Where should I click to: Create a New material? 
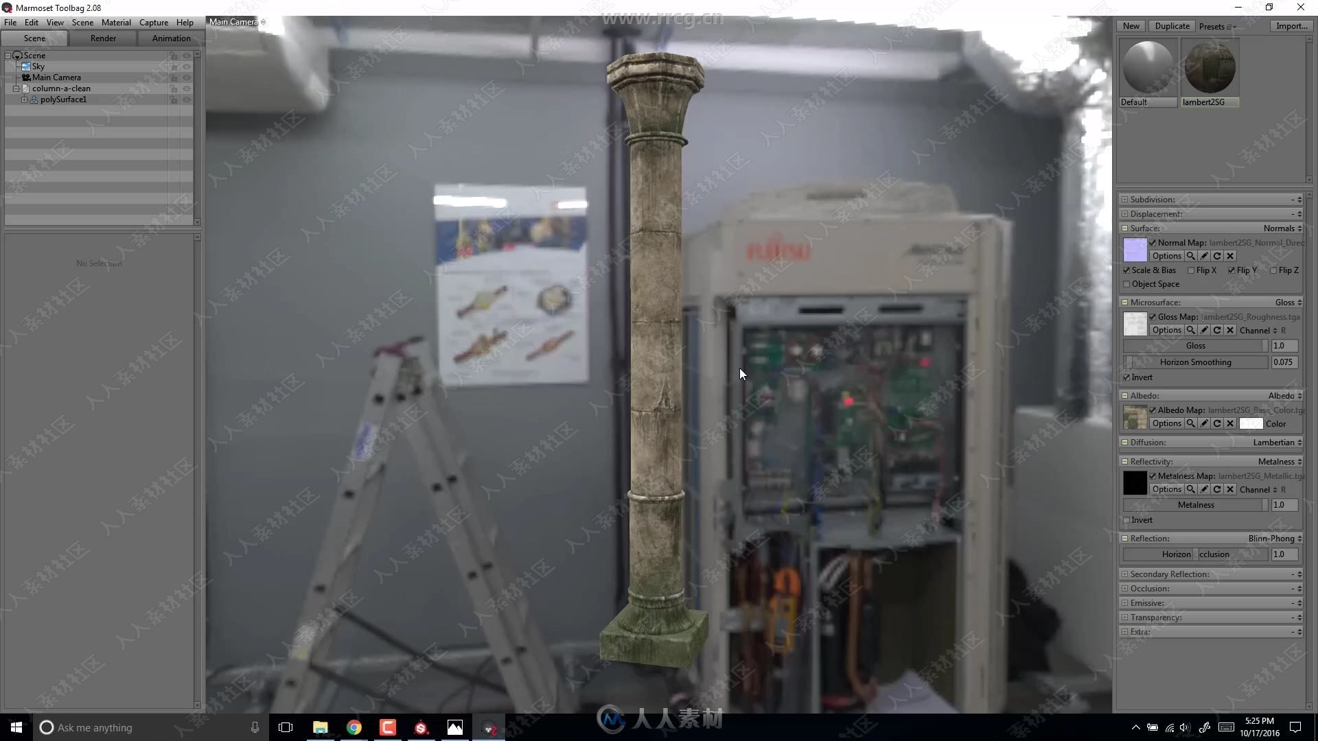1131,26
